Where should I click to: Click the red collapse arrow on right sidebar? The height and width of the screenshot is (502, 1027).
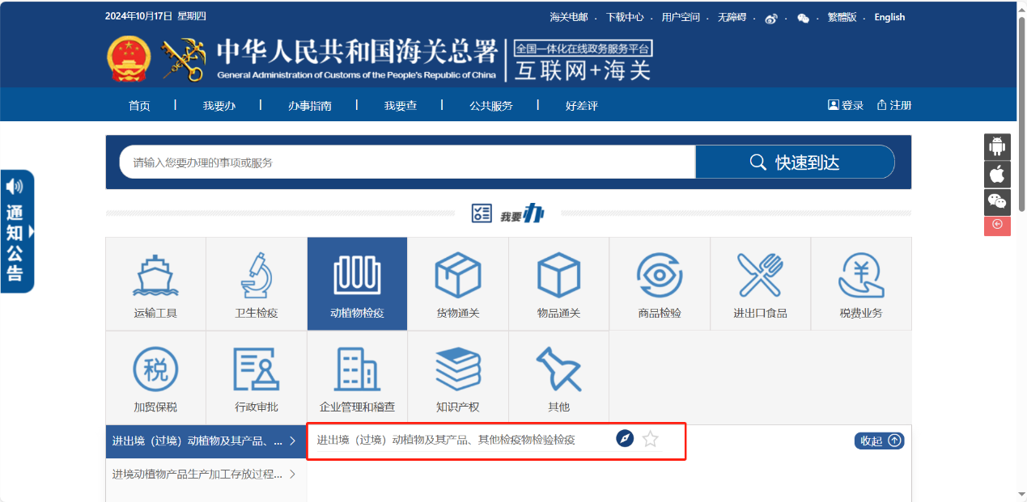[997, 225]
